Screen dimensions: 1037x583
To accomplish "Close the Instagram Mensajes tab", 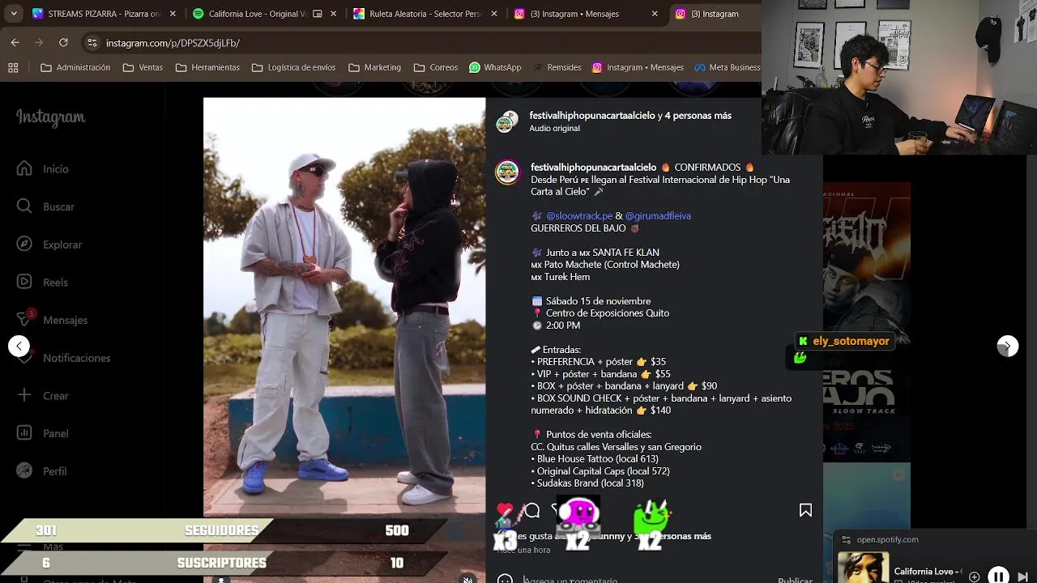I will [x=655, y=14].
